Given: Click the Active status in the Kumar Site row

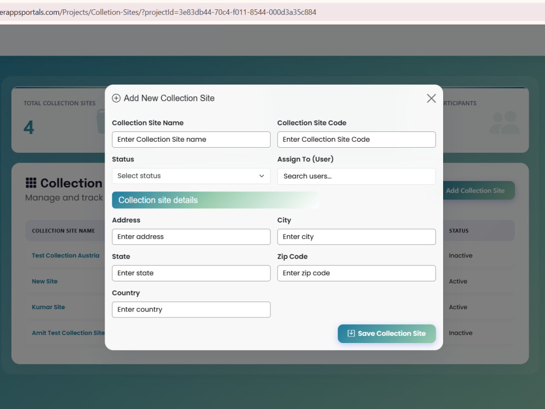Looking at the screenshot, I should pyautogui.click(x=458, y=307).
